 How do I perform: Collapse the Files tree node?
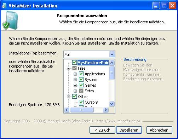(68, 68)
